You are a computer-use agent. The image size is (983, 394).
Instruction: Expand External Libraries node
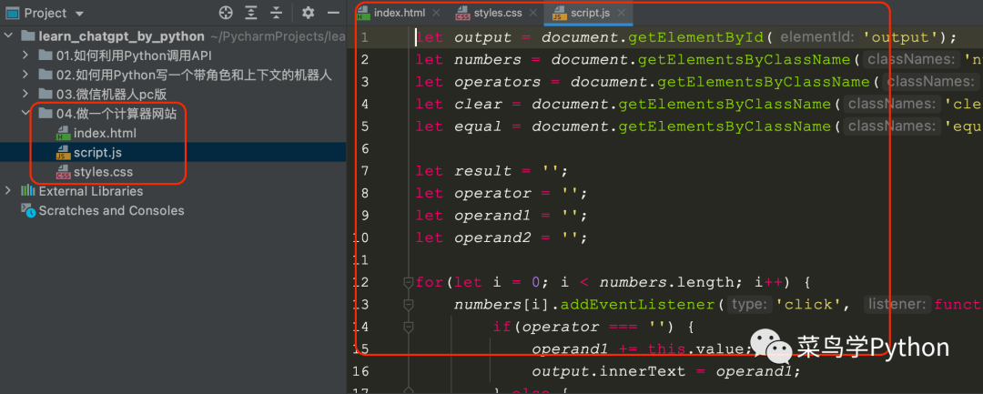(x=9, y=191)
